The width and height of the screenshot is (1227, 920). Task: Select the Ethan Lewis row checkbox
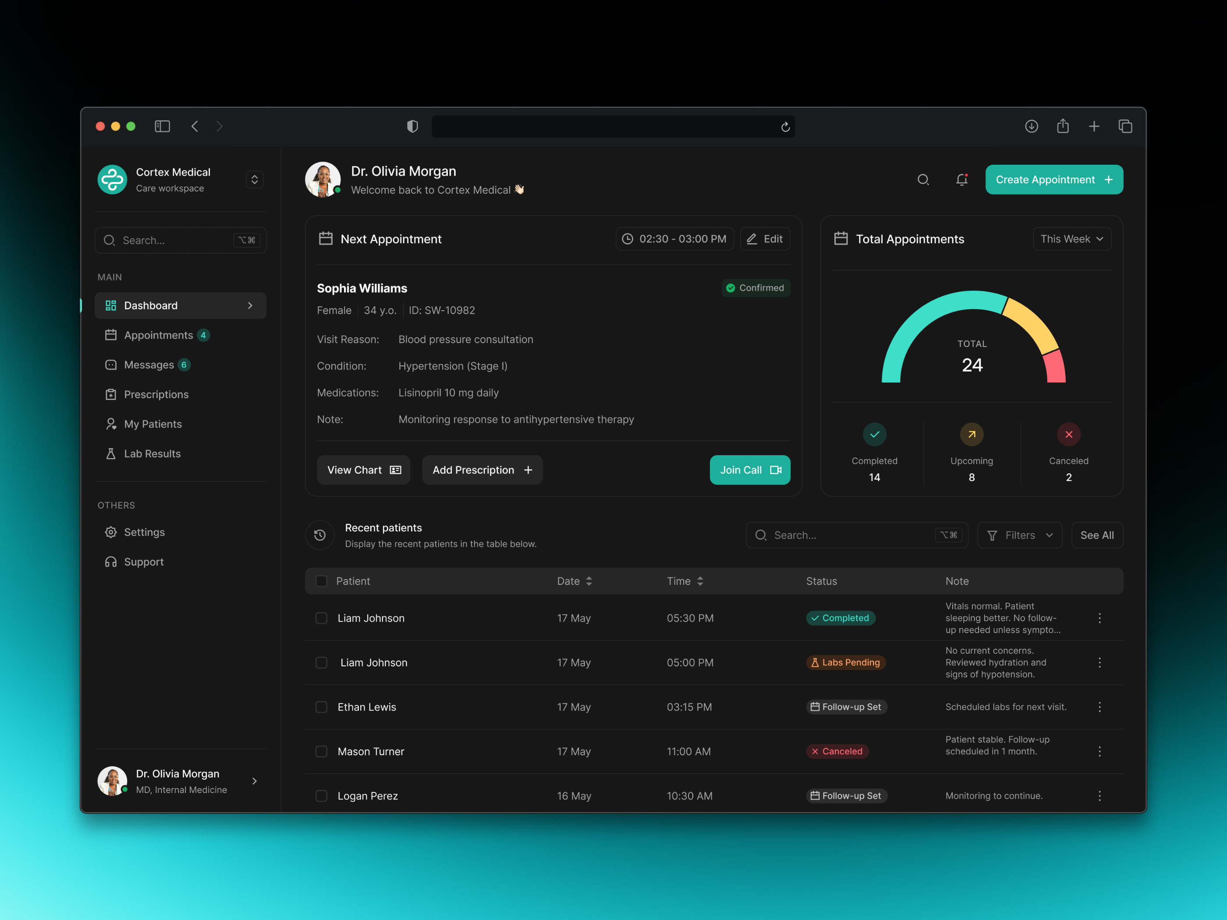pos(321,707)
